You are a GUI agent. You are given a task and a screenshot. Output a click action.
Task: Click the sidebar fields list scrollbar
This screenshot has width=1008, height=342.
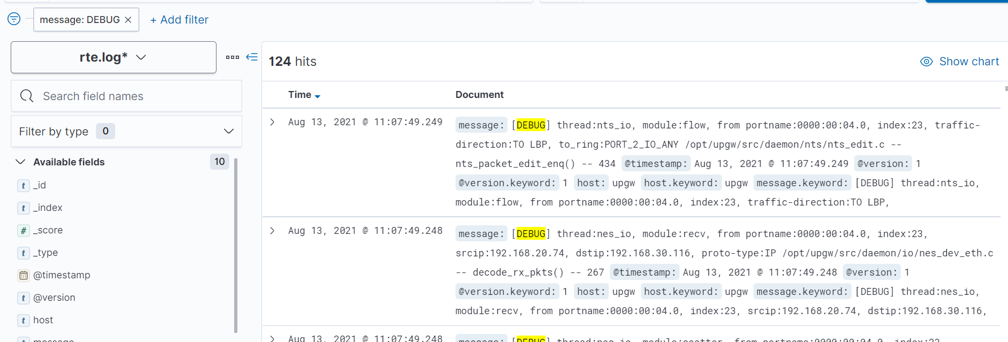click(x=236, y=245)
